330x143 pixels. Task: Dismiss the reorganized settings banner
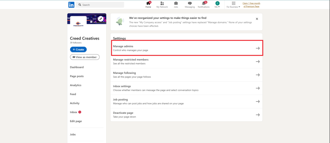pos(257,19)
